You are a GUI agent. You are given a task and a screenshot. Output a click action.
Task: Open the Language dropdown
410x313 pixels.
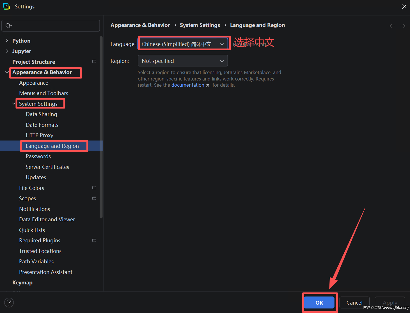click(183, 44)
